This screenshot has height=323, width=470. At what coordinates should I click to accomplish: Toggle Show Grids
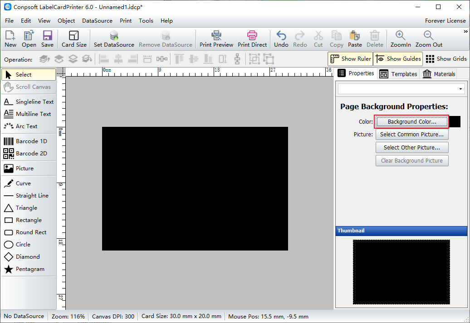tap(446, 59)
